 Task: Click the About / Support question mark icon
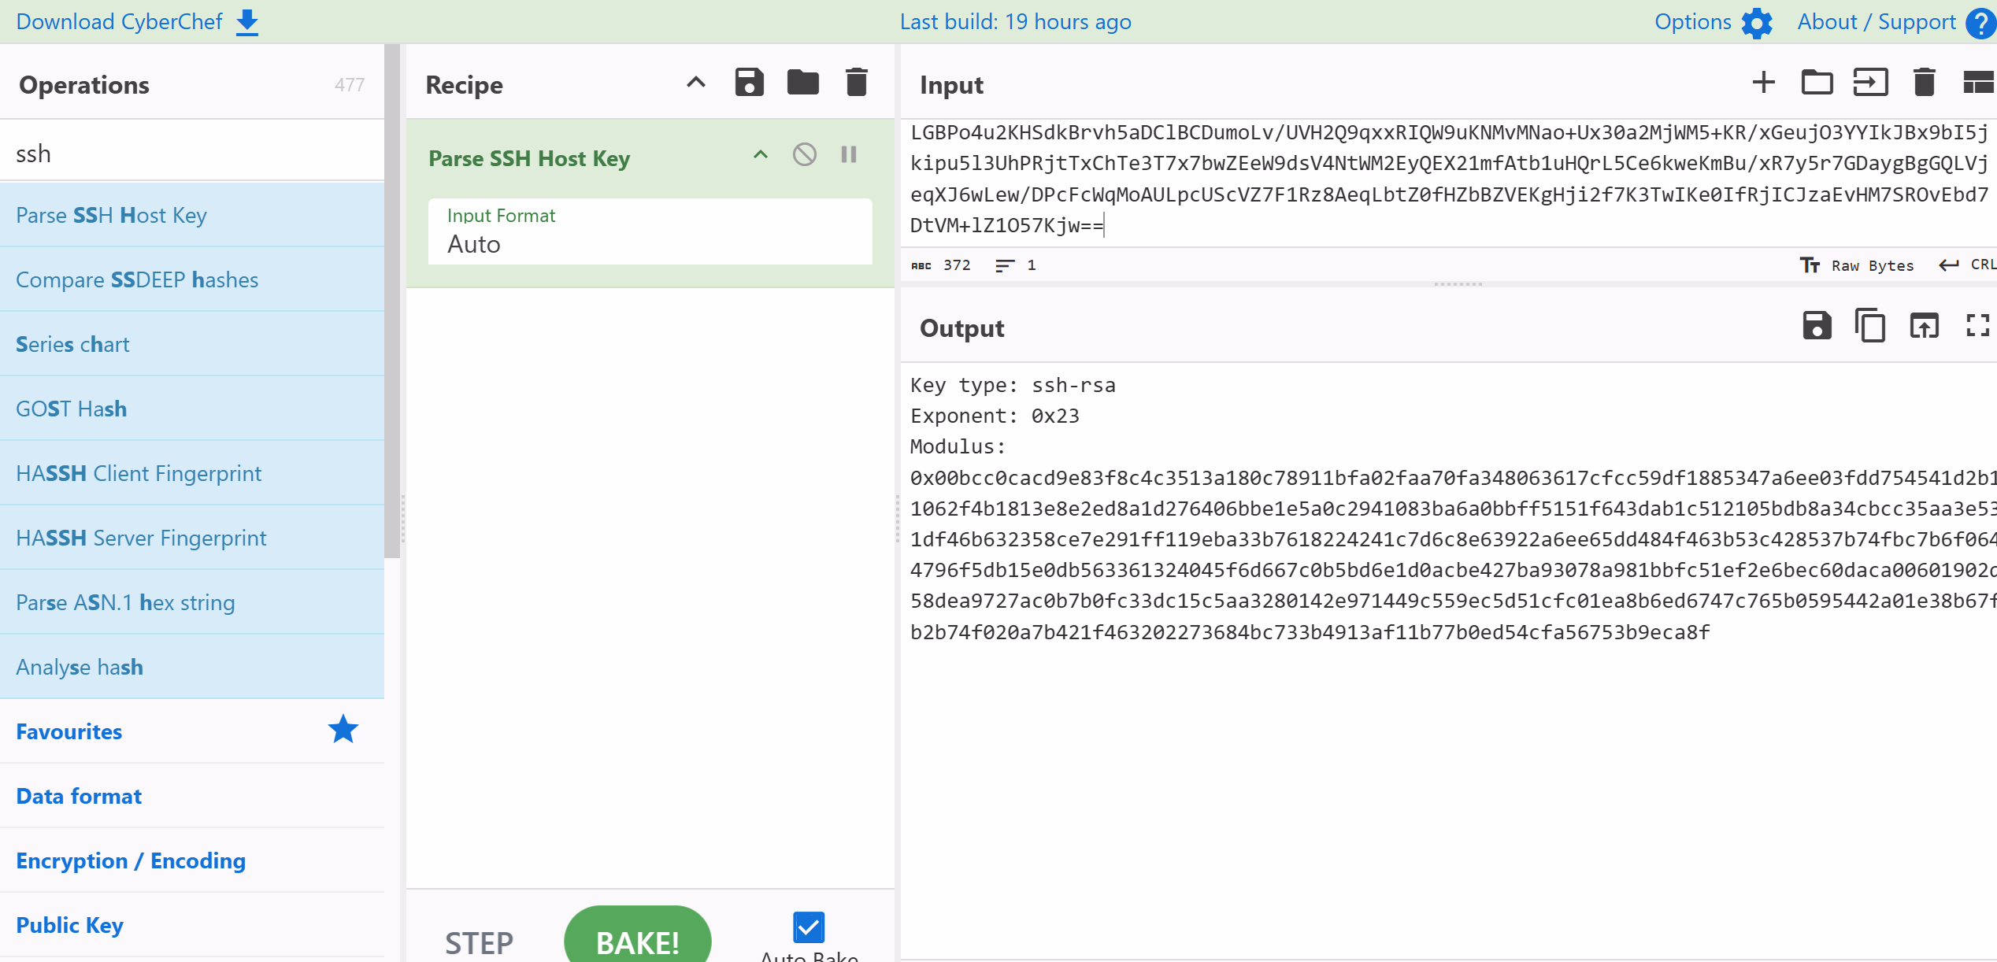click(1980, 22)
